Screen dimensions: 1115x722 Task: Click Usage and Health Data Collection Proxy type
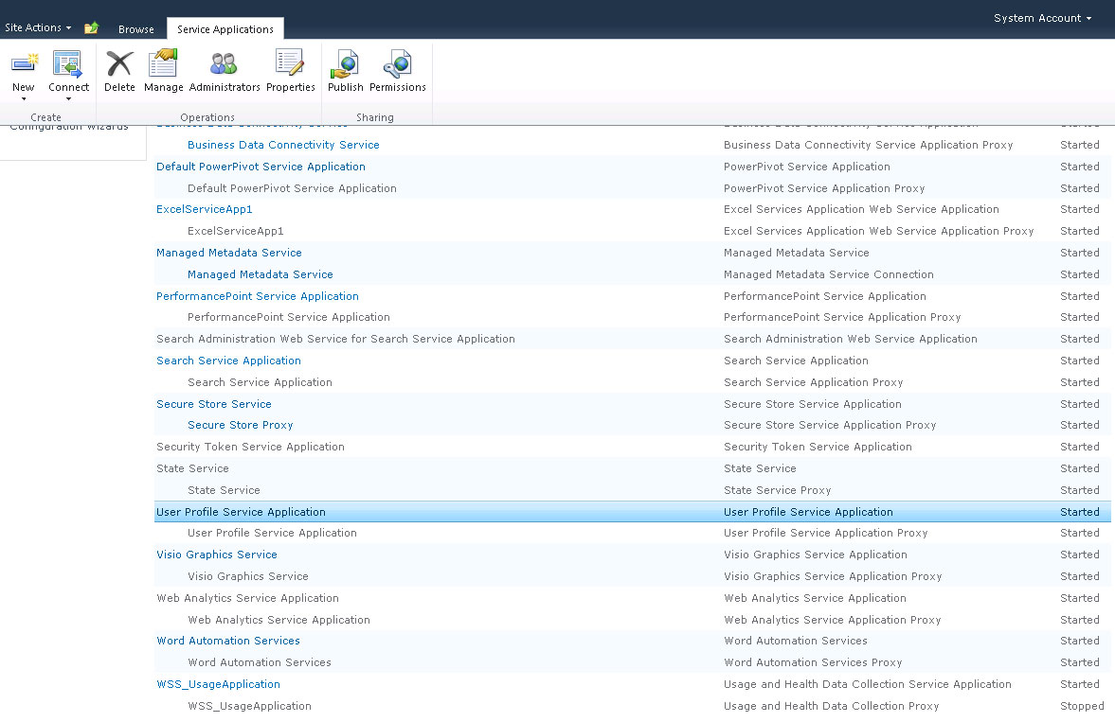point(831,706)
